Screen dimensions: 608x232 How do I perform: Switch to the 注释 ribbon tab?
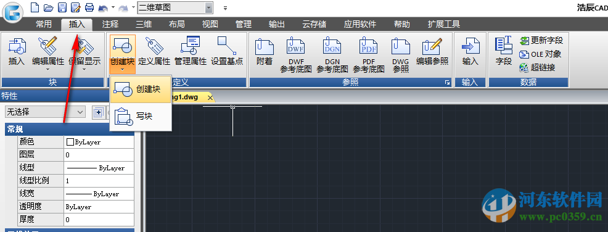point(110,25)
